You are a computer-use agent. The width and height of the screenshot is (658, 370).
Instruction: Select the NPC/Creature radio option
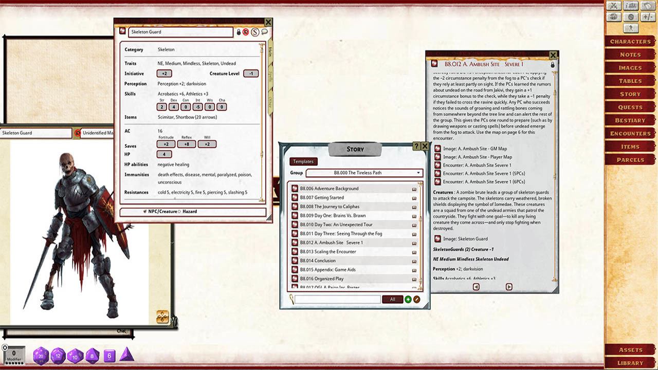pyautogui.click(x=145, y=211)
